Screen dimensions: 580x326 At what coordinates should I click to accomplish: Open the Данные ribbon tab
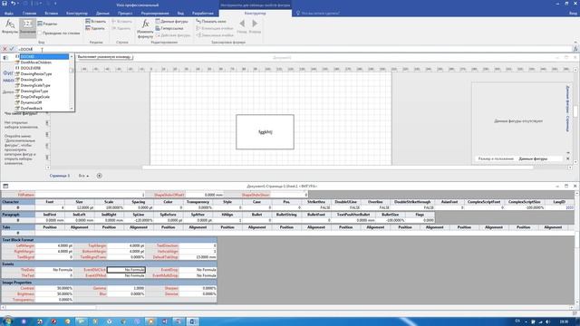pos(102,14)
